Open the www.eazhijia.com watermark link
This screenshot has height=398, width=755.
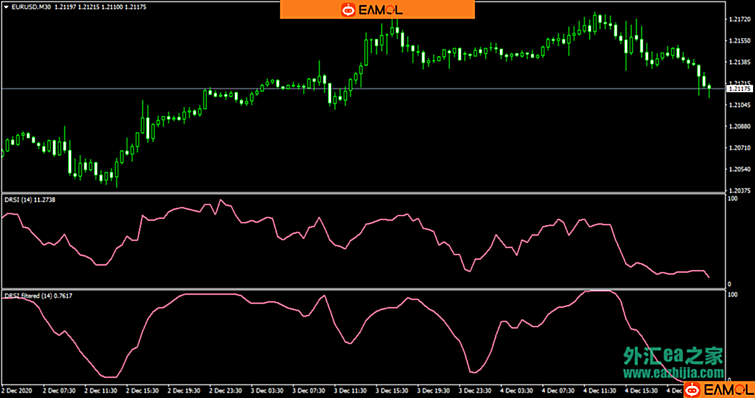(673, 373)
